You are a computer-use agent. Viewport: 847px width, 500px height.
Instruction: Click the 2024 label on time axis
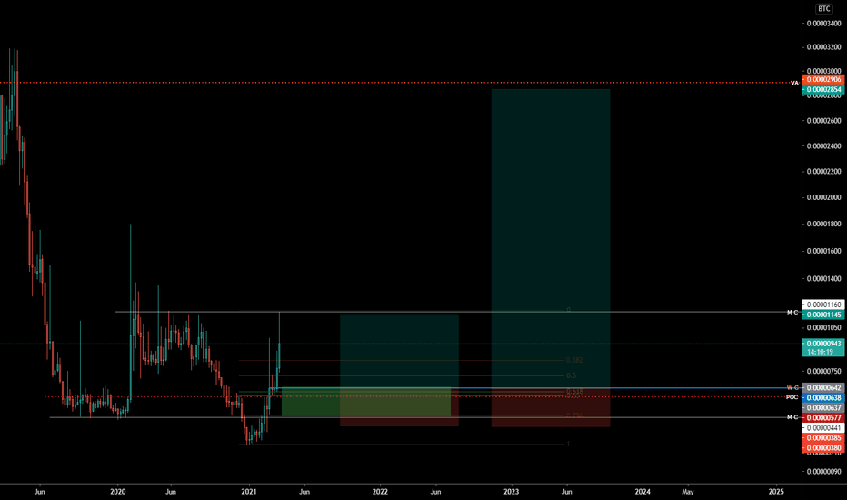pos(643,492)
